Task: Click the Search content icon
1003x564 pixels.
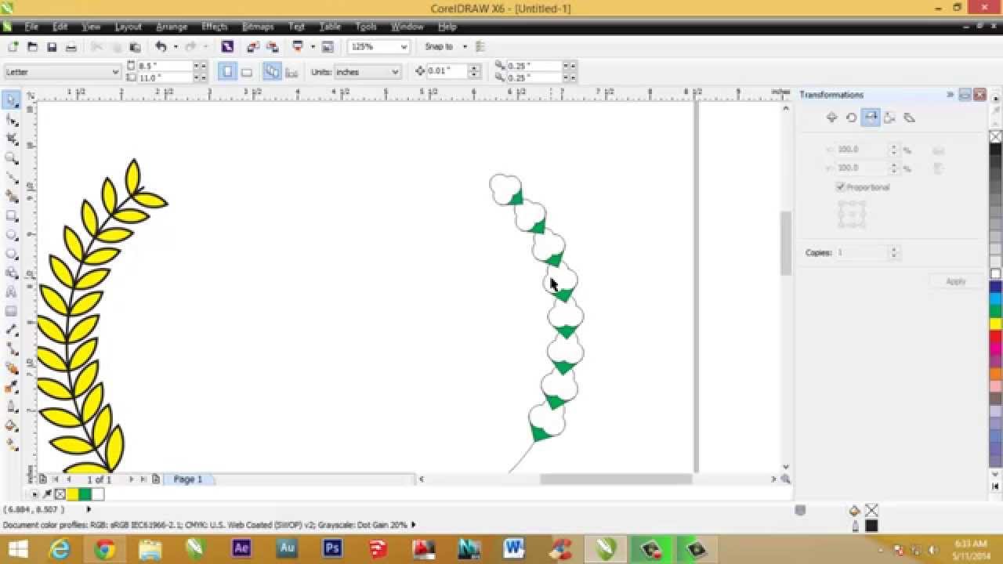Action: 227,47
